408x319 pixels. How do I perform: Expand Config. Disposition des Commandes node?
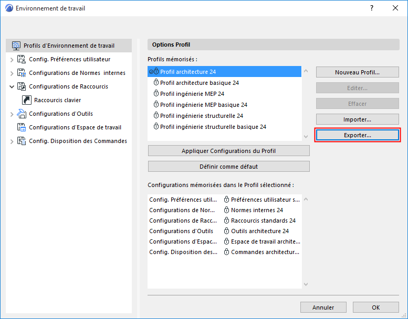pyautogui.click(x=12, y=141)
